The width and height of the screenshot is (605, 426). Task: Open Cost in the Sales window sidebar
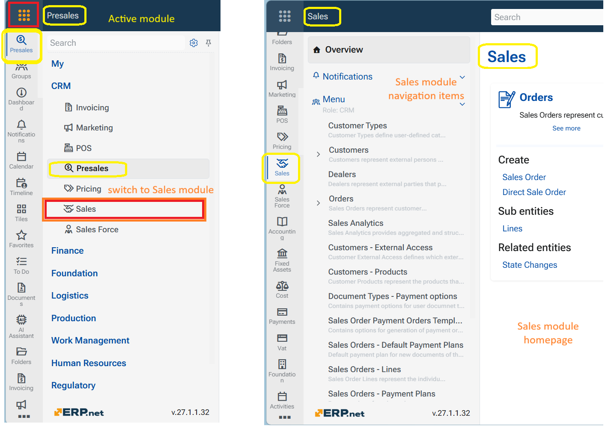tap(282, 290)
